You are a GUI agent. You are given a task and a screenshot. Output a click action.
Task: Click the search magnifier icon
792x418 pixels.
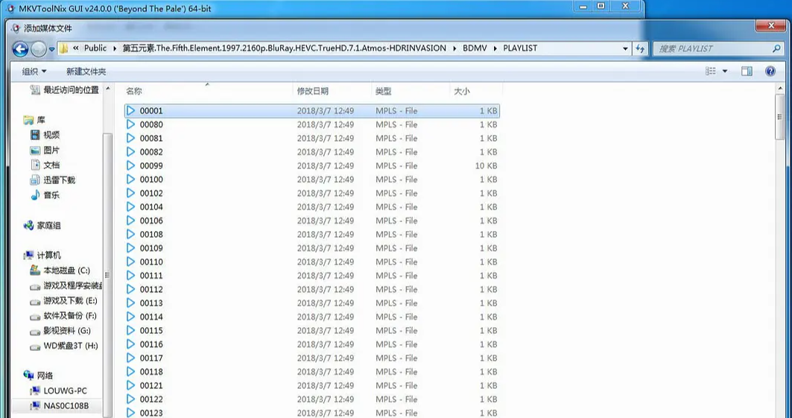(776, 48)
